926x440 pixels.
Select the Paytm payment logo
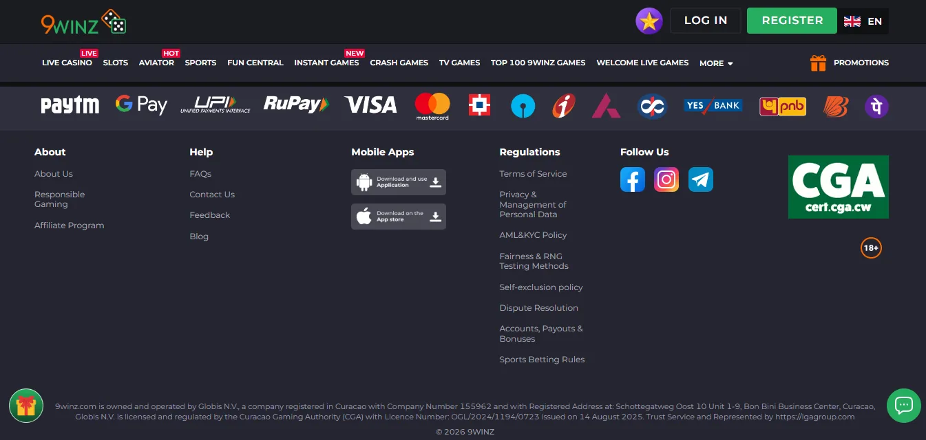click(x=70, y=105)
